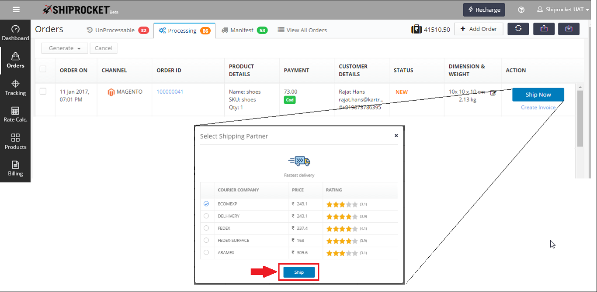Switch to the Processing tab

(x=184, y=30)
